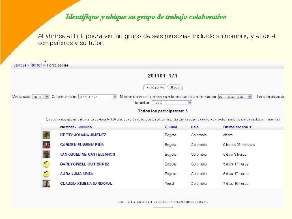292x219 pixels.
Task: Sort by the Último acceso column header
Action: (236, 127)
